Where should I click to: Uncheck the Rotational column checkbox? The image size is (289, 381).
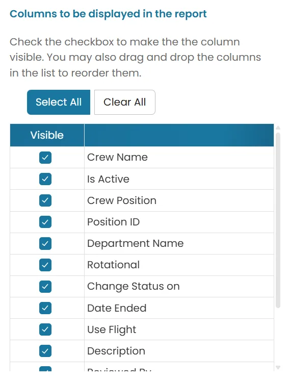click(45, 265)
